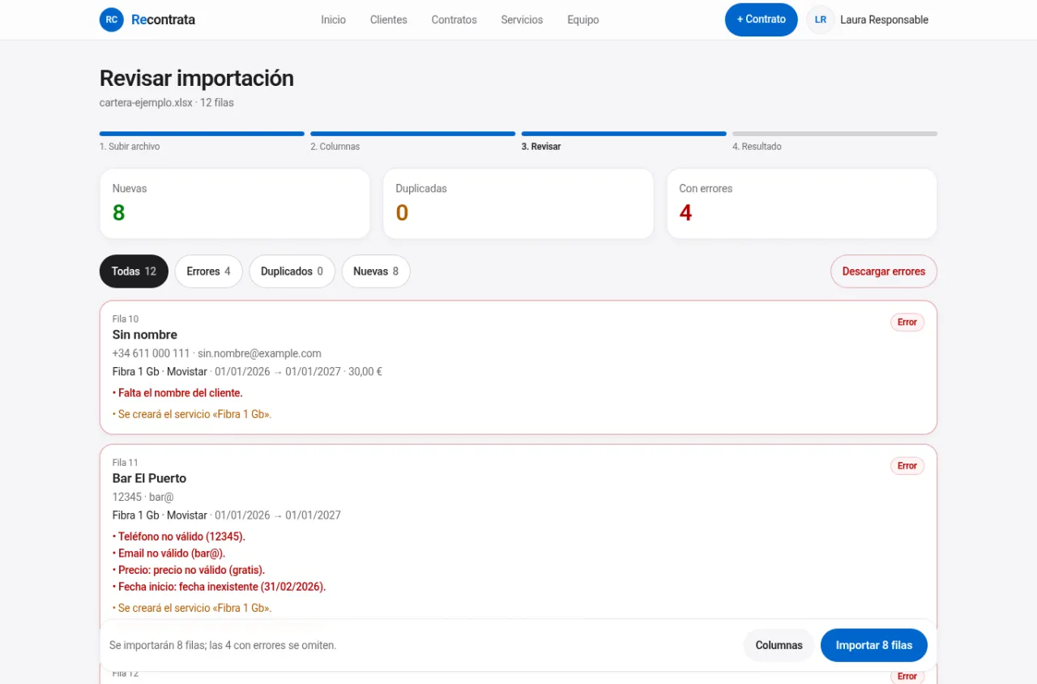Click the Fila 11 service creation notice
The image size is (1037, 684).
tap(192, 608)
